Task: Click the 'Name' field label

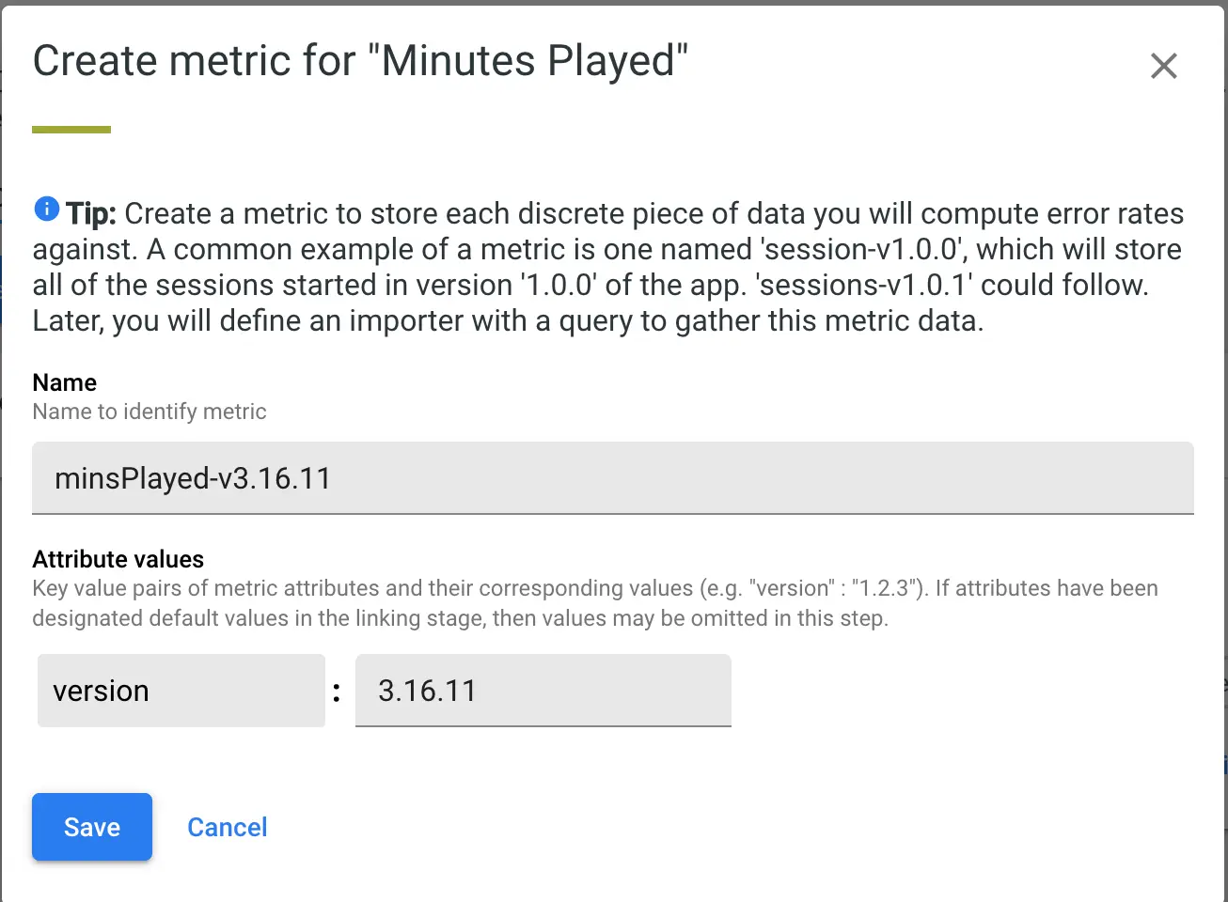Action: [64, 382]
